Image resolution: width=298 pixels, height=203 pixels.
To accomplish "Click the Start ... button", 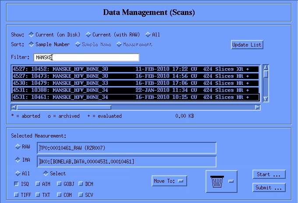I will pyautogui.click(x=269, y=174).
